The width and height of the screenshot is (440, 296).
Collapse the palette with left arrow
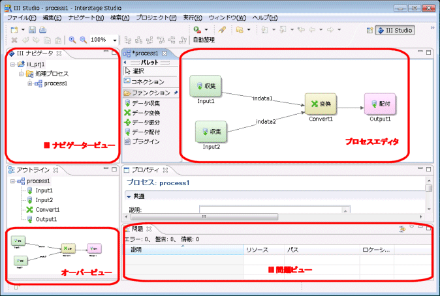[x=125, y=62]
